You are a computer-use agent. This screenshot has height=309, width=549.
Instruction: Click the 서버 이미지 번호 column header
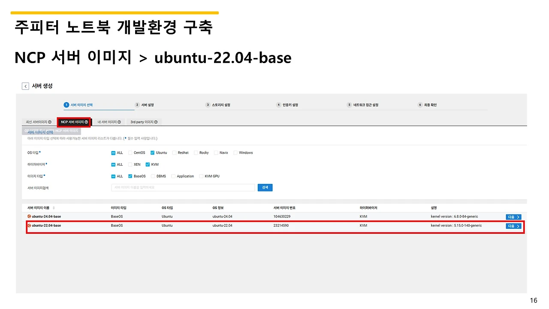(284, 208)
